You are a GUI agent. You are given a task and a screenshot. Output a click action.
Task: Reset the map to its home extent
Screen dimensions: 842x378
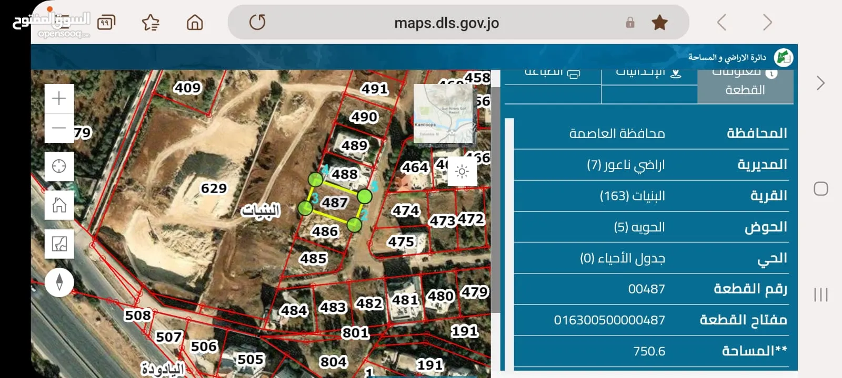tap(59, 205)
